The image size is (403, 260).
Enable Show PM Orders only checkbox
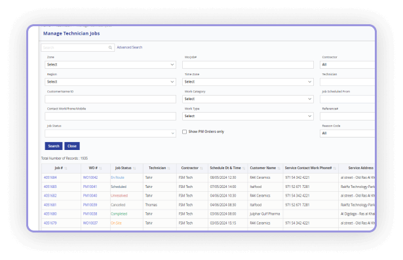[x=184, y=132]
